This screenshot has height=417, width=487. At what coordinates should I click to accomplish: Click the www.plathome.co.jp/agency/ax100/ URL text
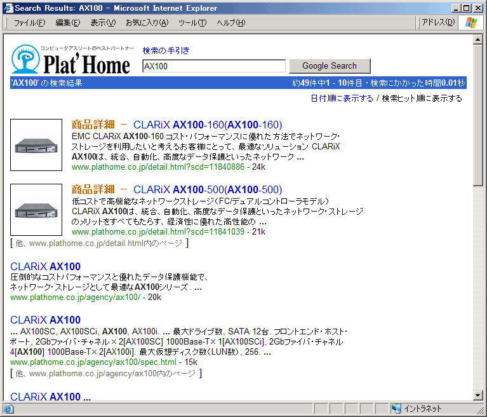[x=75, y=297]
